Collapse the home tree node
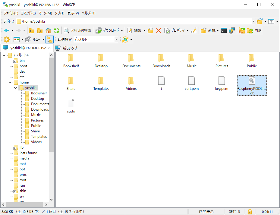280x215 pixels. (x=10, y=82)
